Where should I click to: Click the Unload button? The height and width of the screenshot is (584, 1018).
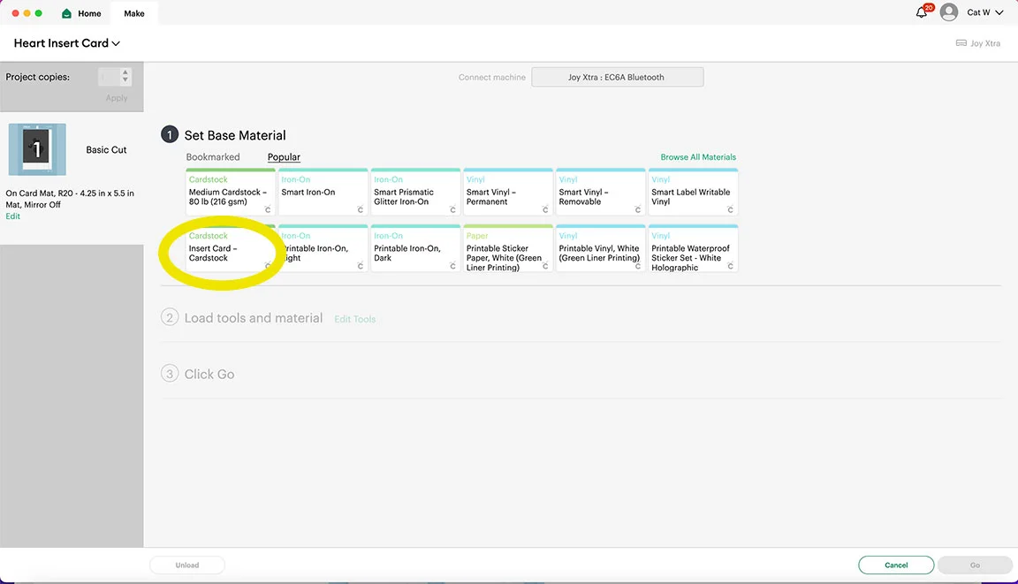click(x=187, y=565)
